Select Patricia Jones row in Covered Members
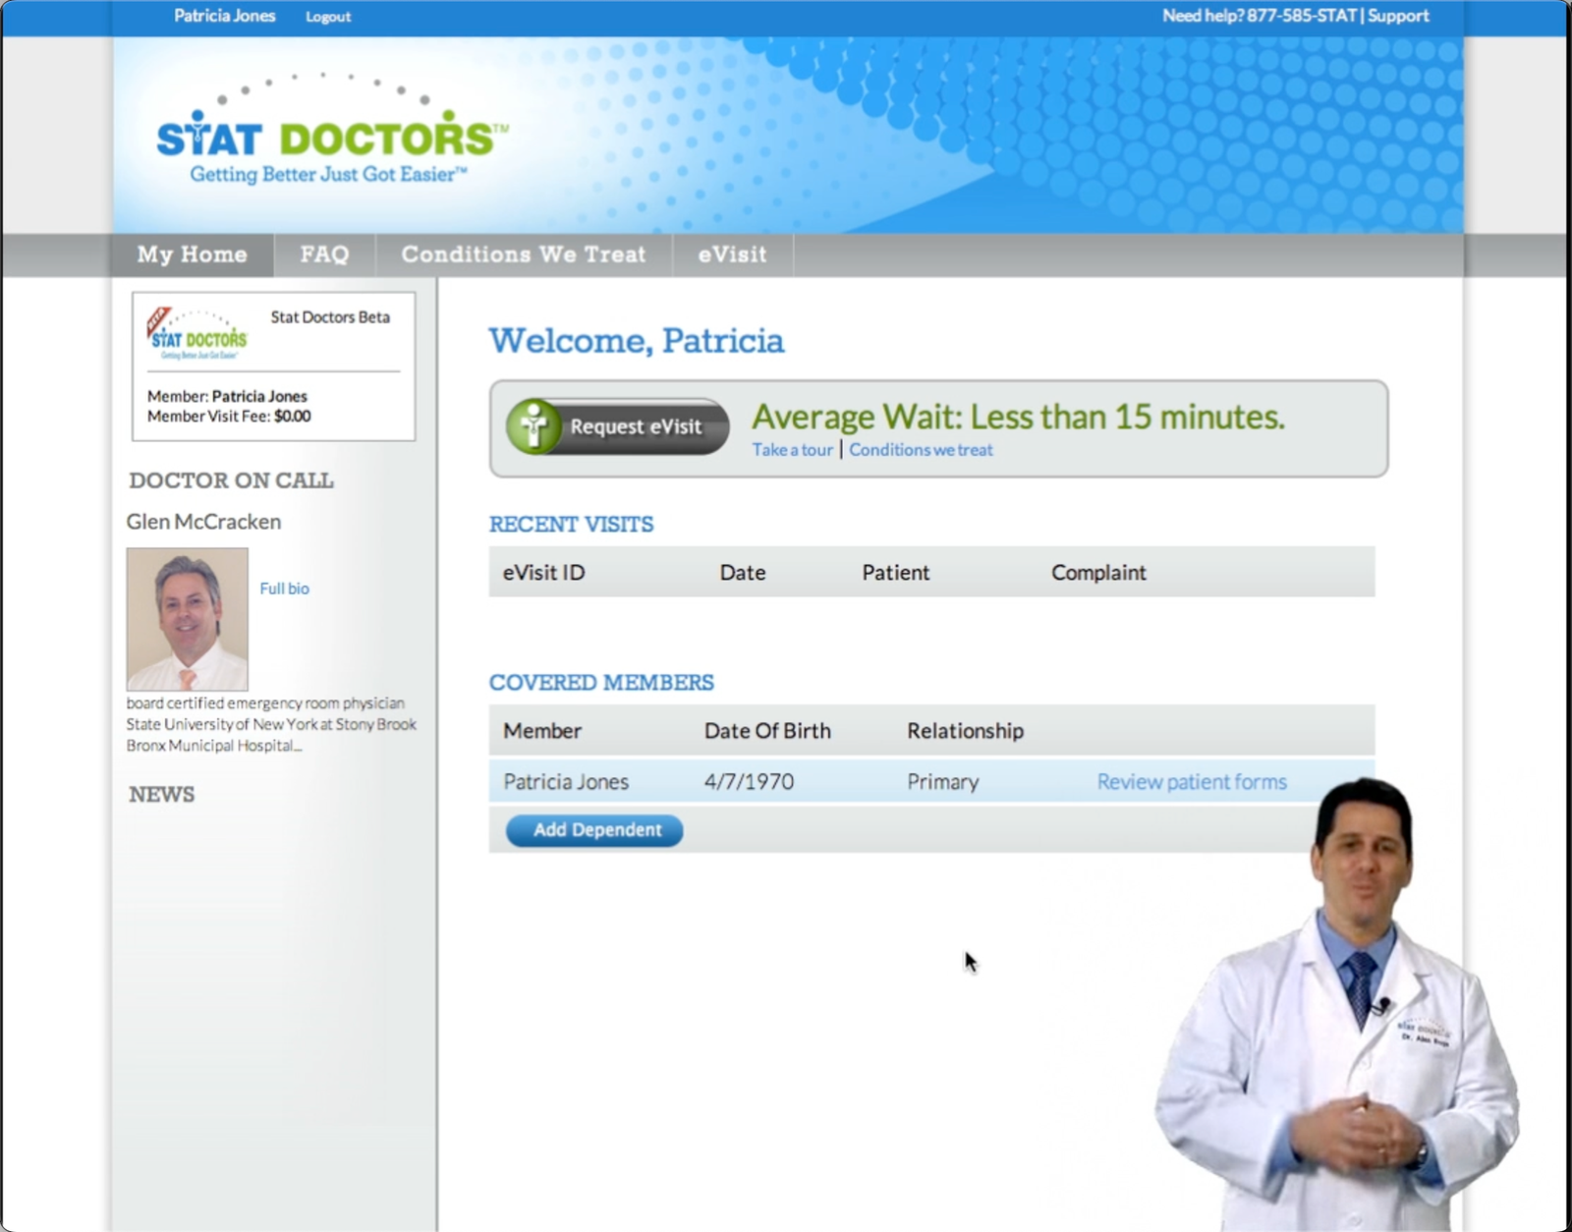 [x=566, y=781]
